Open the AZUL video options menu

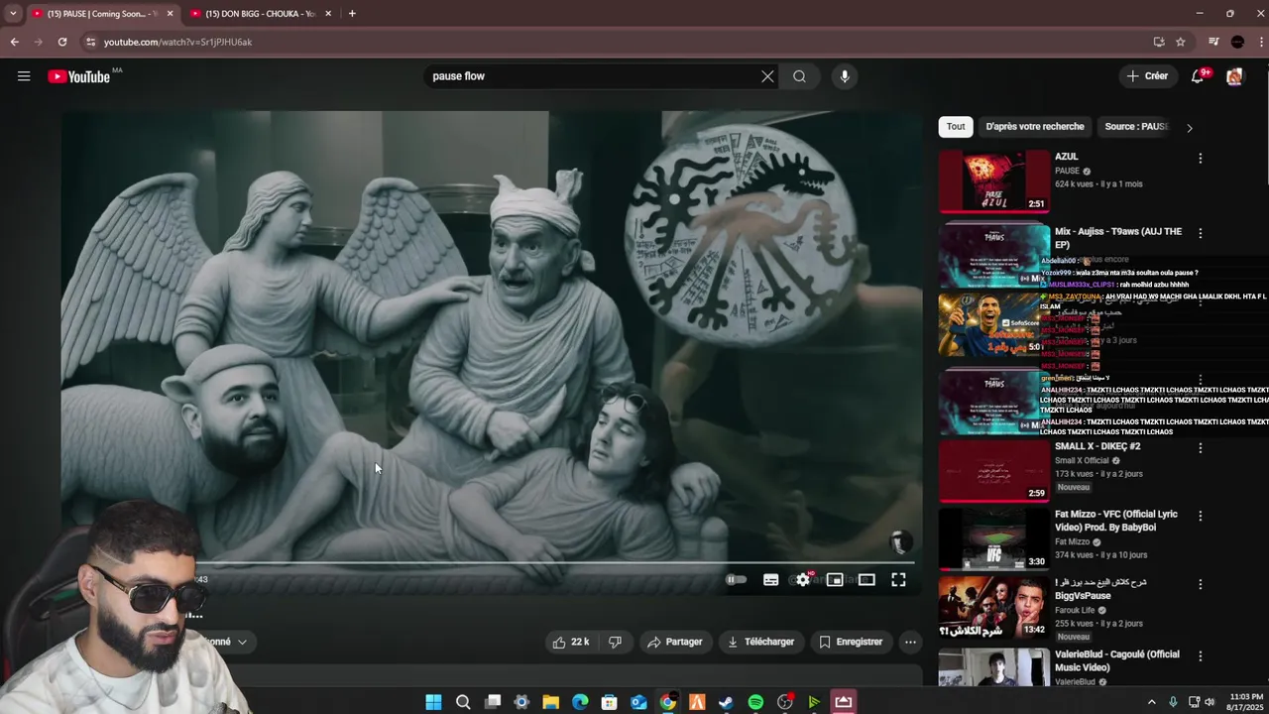pyautogui.click(x=1201, y=159)
